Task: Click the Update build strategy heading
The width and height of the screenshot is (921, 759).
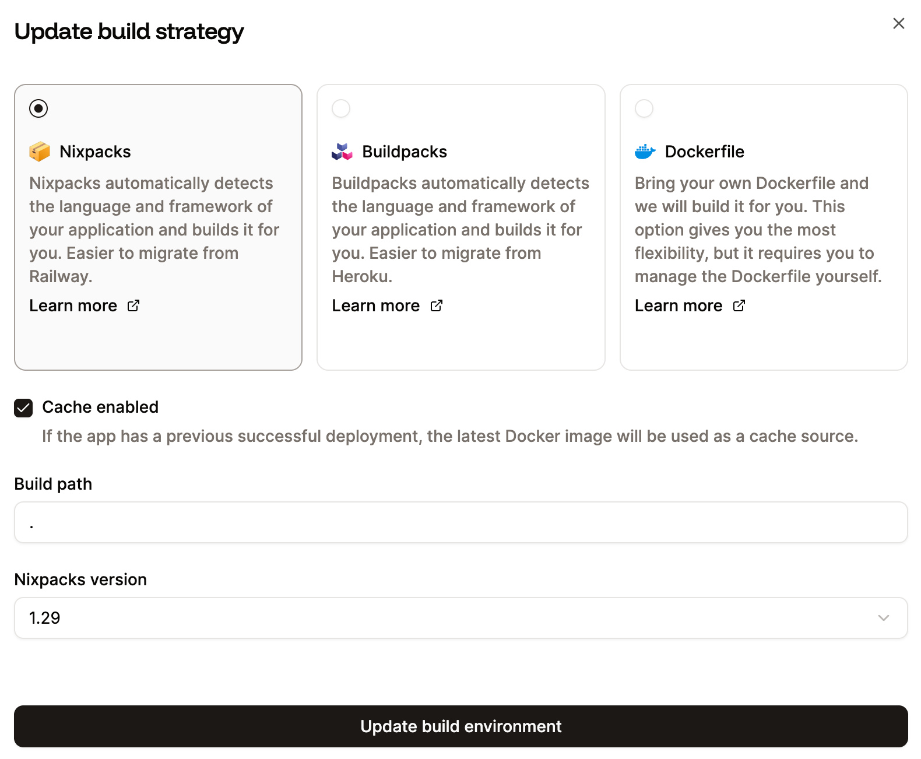Action: (129, 32)
